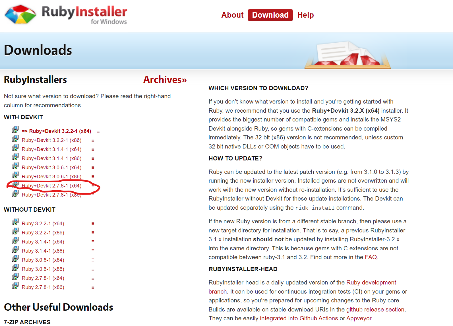Download the recommended Ruby+Devkit 3.2.2-1 (x64) installer
This screenshot has width=453, height=326.
pos(56,131)
